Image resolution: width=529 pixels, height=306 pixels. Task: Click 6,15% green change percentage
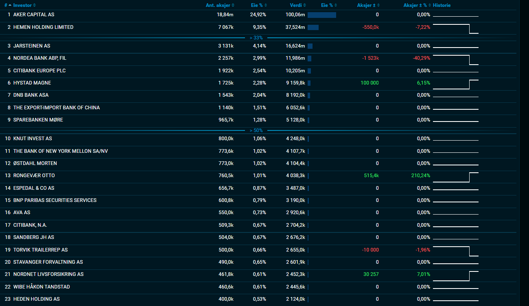point(424,83)
